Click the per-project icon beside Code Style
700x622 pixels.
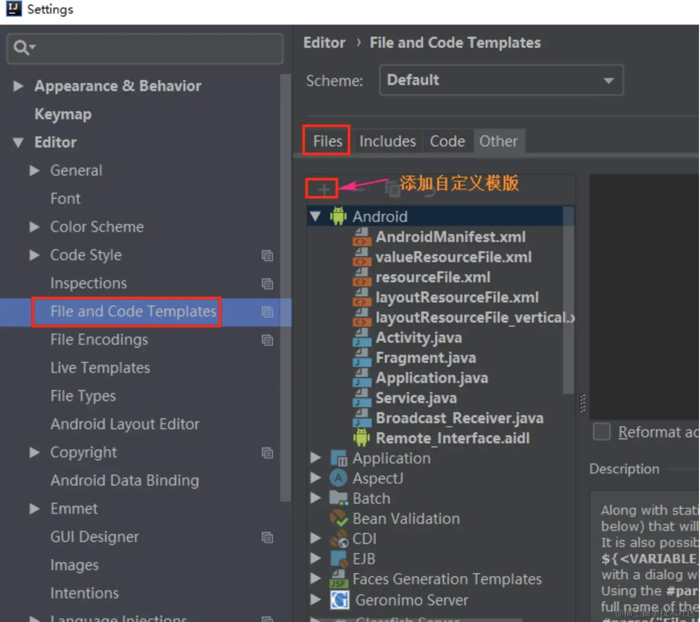pos(267,255)
